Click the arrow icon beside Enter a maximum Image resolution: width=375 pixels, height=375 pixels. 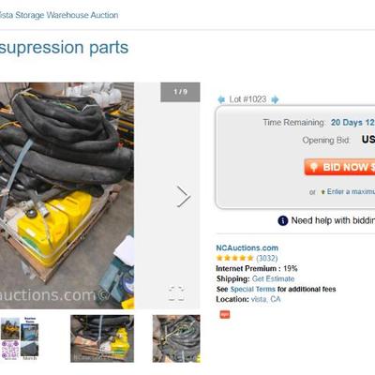[322, 192]
